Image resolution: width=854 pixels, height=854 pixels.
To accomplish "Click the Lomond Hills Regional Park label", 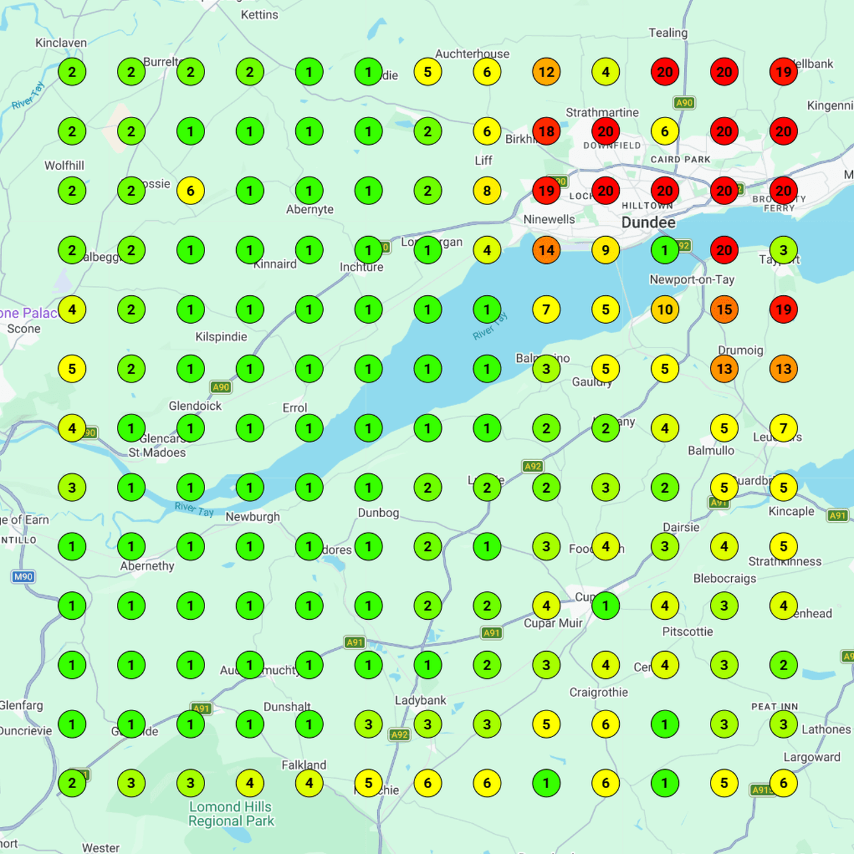I will coord(231,814).
